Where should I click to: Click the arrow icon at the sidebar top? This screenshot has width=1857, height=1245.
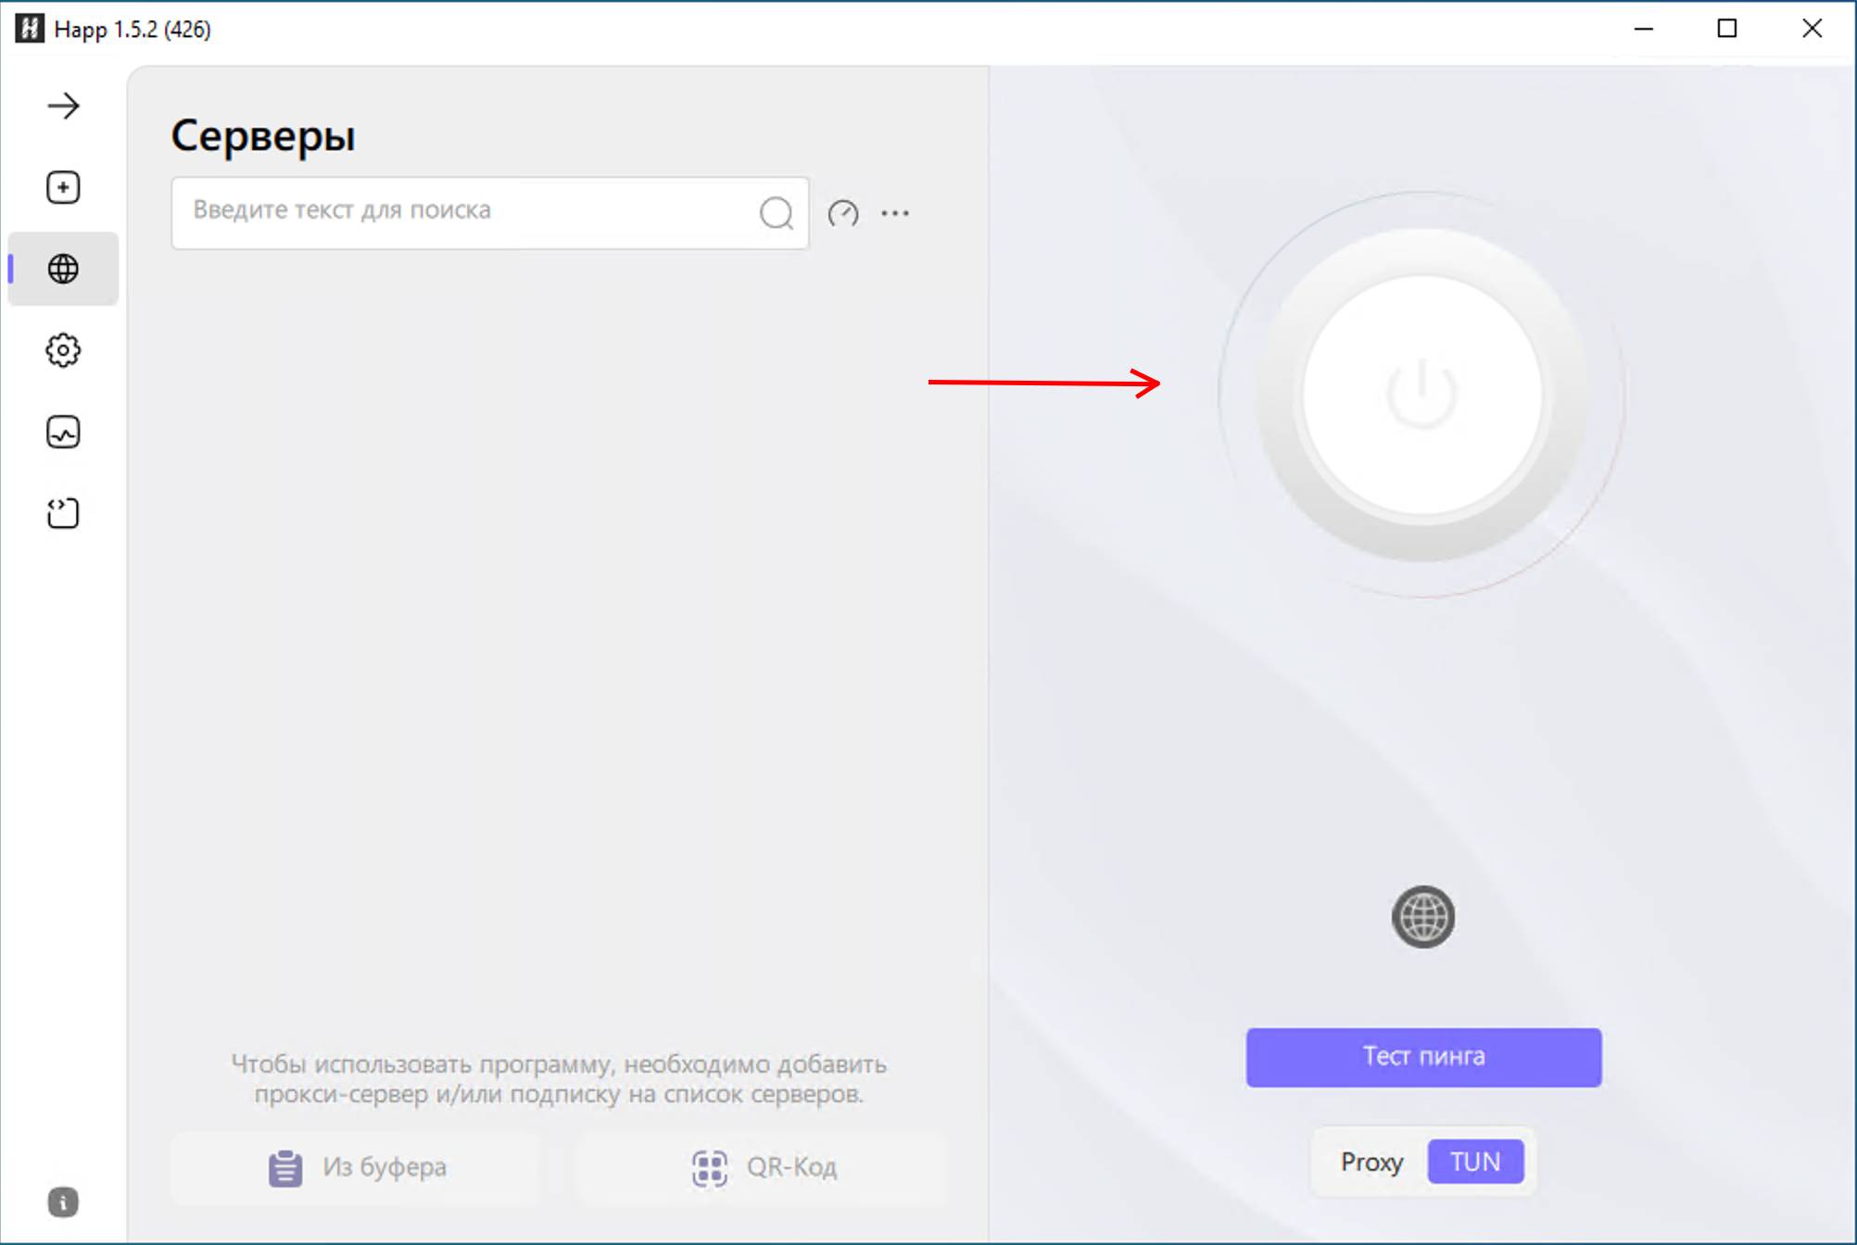click(x=62, y=106)
